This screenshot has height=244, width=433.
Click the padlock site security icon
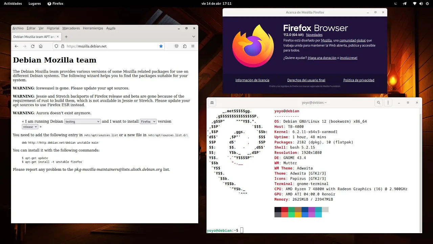63,46
